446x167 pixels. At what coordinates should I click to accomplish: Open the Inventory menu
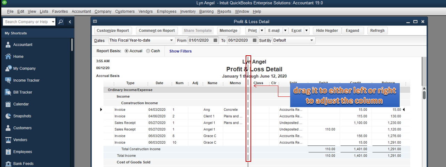click(188, 11)
